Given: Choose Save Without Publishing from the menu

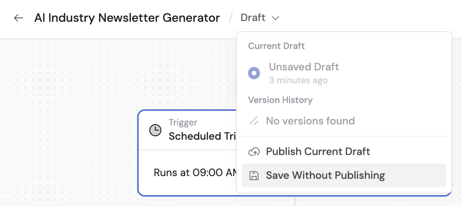Looking at the screenshot, I should tap(325, 175).
